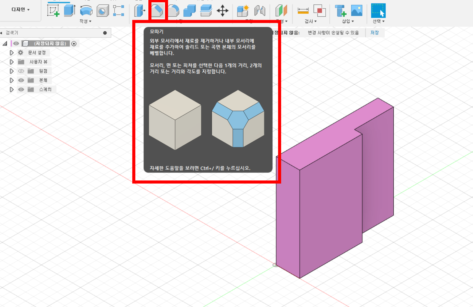Open the 삽입 dropdown menu

[348, 21]
